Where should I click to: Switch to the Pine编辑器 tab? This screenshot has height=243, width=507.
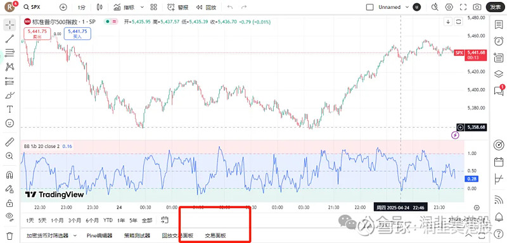(x=99, y=235)
